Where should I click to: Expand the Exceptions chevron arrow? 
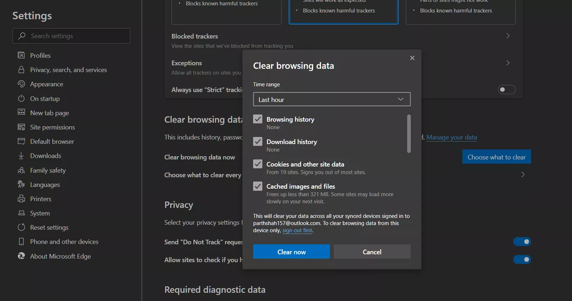pyautogui.click(x=508, y=63)
